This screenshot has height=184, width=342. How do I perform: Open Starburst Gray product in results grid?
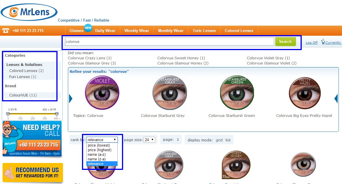(x=169, y=165)
